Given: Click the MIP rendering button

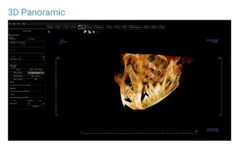Looking at the screenshot, I should click(36, 79).
